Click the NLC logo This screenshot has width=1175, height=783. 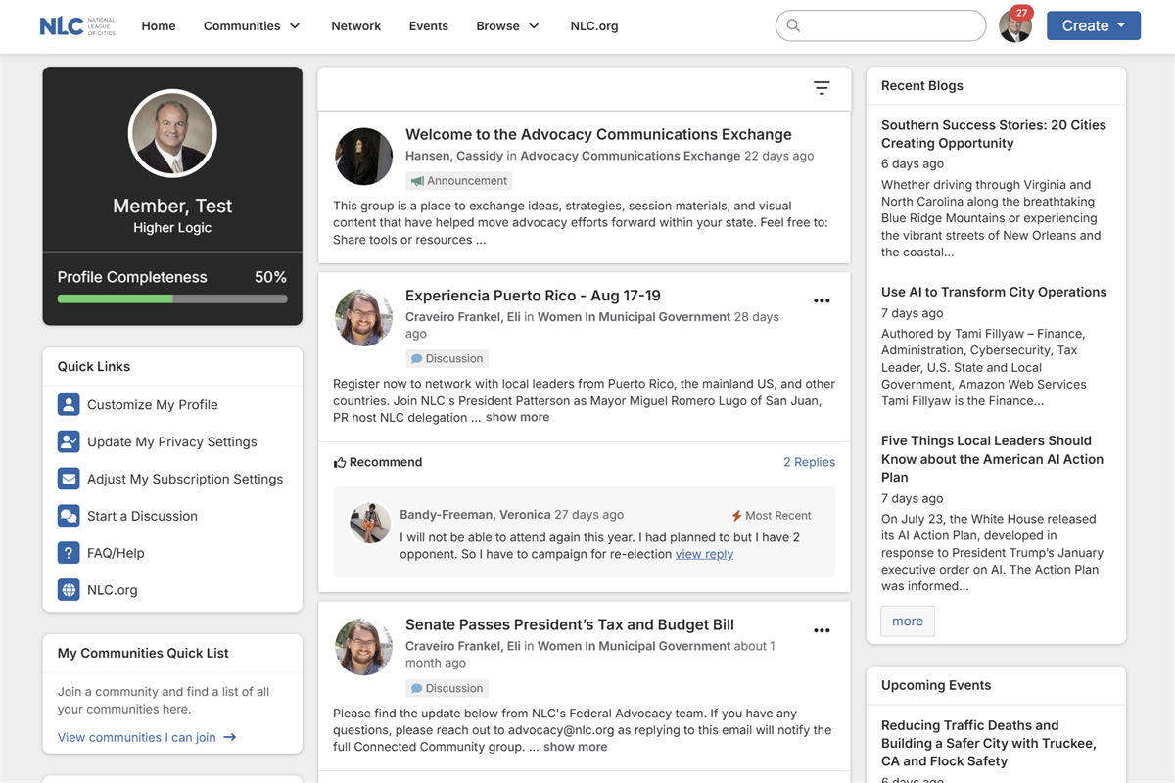click(77, 26)
